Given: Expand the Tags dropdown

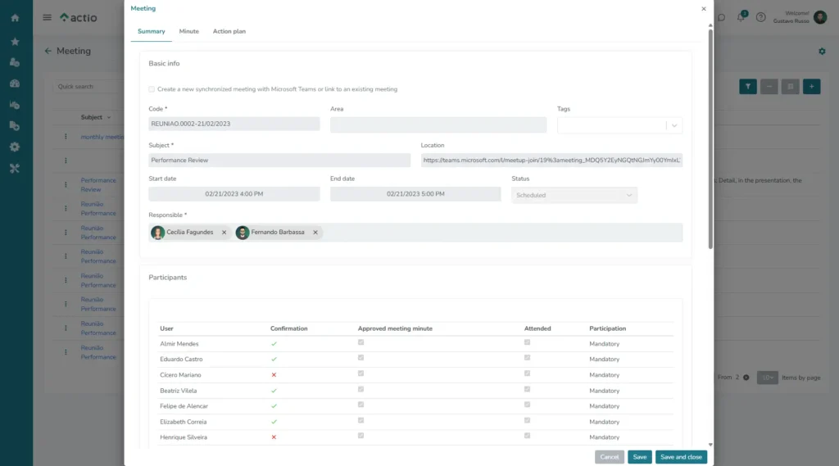Looking at the screenshot, I should coord(673,125).
